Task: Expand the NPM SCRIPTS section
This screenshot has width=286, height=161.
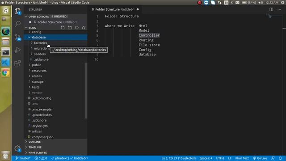Action: tap(55, 153)
